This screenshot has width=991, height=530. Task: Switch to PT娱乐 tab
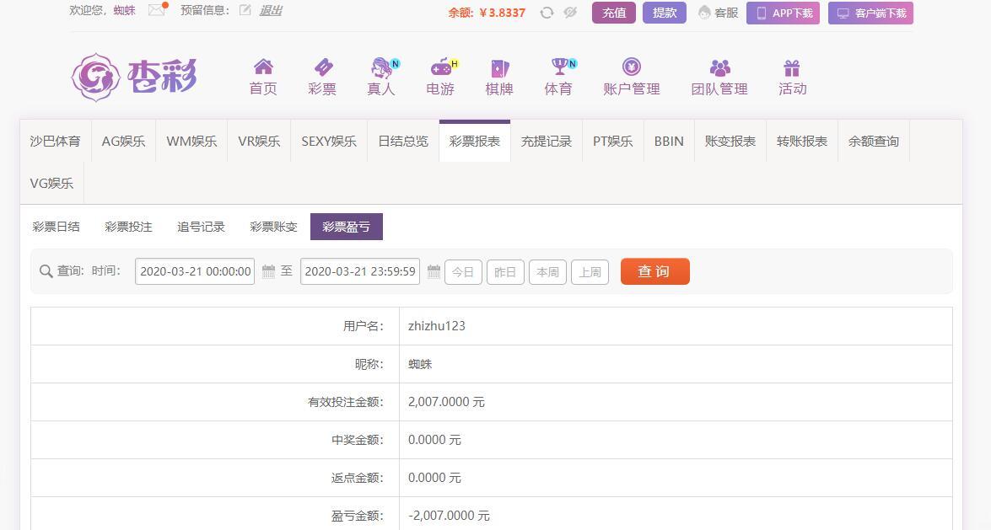tap(613, 141)
